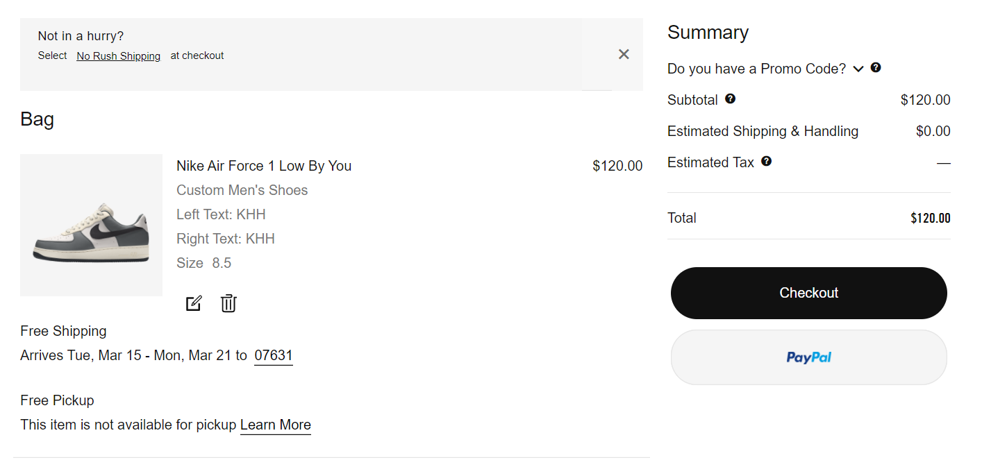This screenshot has width=982, height=476.
Task: Expand the Promo Code chevron
Action: pos(858,69)
